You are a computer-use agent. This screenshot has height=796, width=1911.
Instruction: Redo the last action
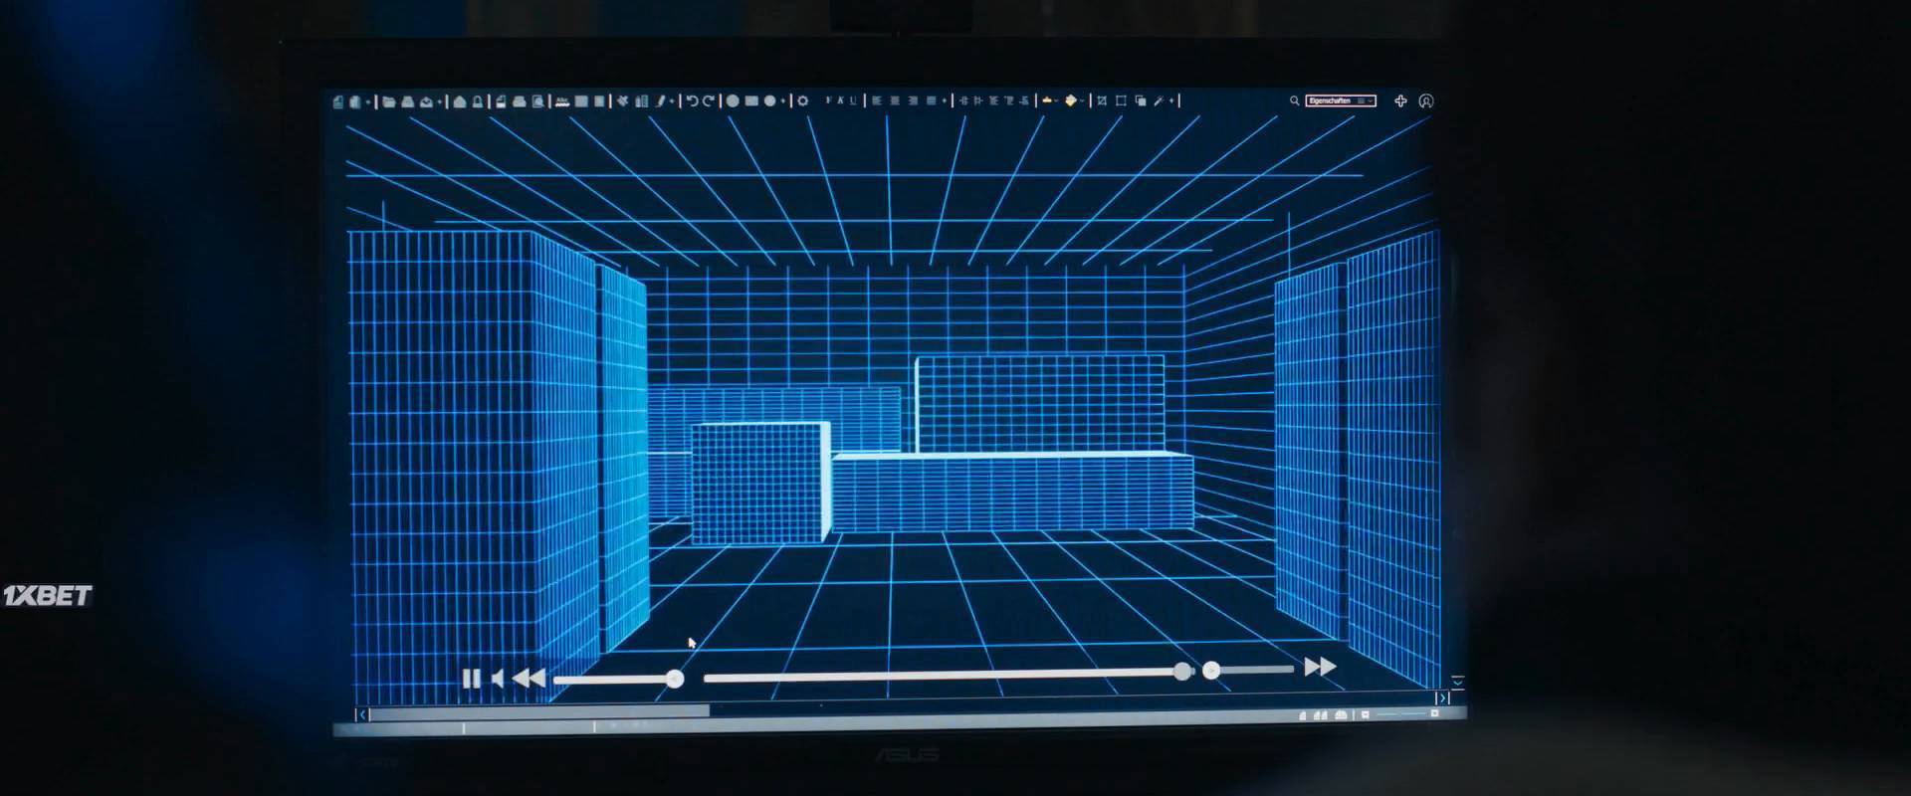709,100
